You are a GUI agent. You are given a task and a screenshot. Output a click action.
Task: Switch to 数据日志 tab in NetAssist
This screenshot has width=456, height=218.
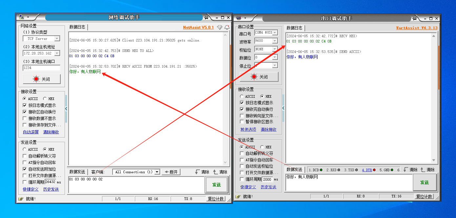[77, 27]
